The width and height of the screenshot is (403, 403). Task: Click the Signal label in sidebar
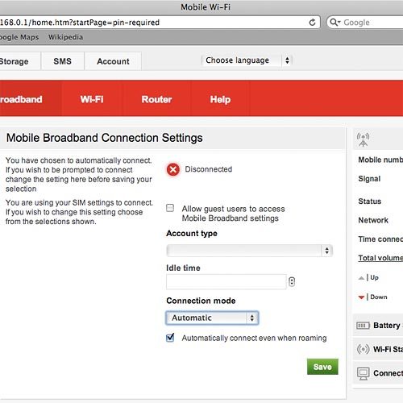click(369, 179)
